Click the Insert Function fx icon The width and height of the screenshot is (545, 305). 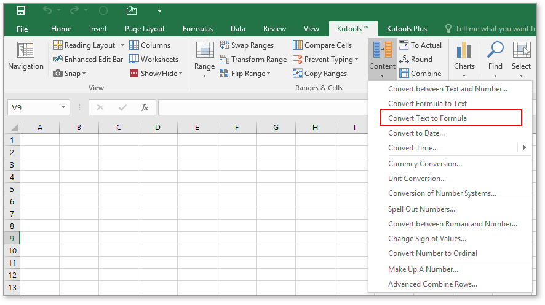(x=145, y=107)
